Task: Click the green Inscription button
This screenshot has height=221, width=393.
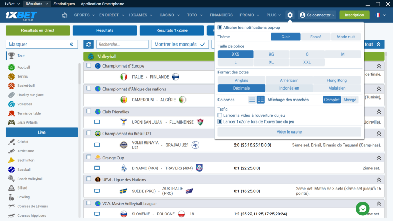Action: point(354,15)
